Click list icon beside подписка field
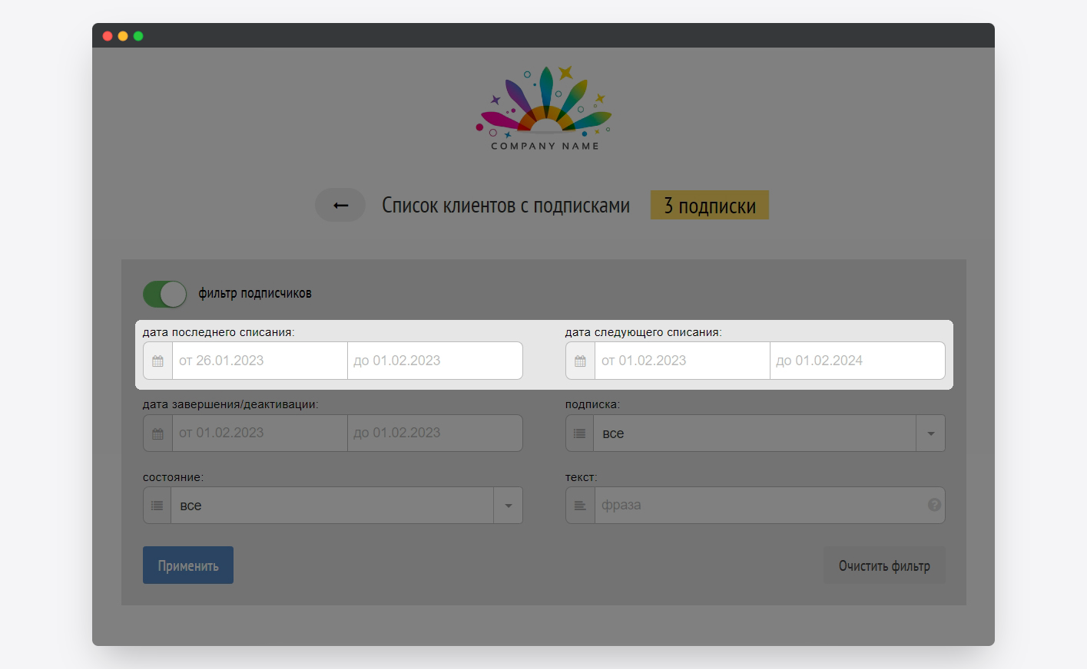This screenshot has width=1087, height=669. (580, 433)
